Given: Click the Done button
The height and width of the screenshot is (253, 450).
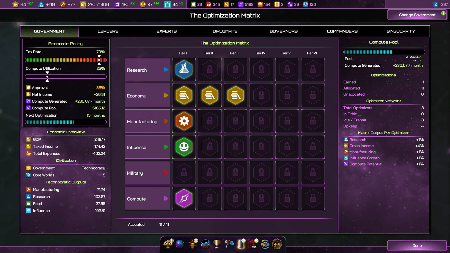Looking at the screenshot, I should click(x=417, y=245).
